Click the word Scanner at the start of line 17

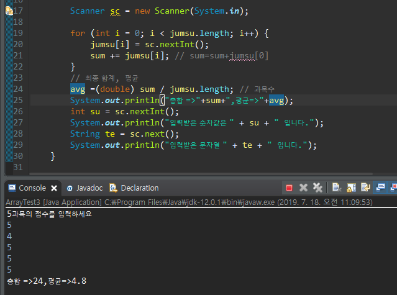(x=88, y=11)
